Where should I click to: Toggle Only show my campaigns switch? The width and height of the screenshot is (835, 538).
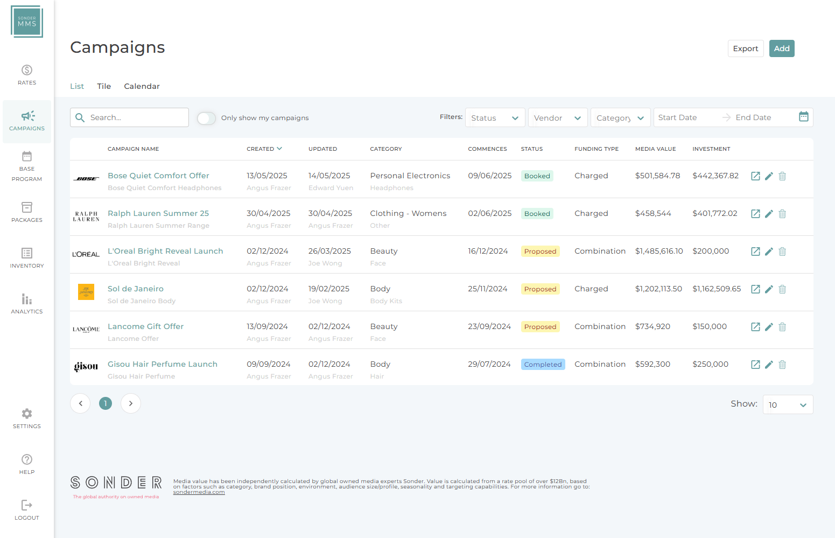[x=206, y=118]
